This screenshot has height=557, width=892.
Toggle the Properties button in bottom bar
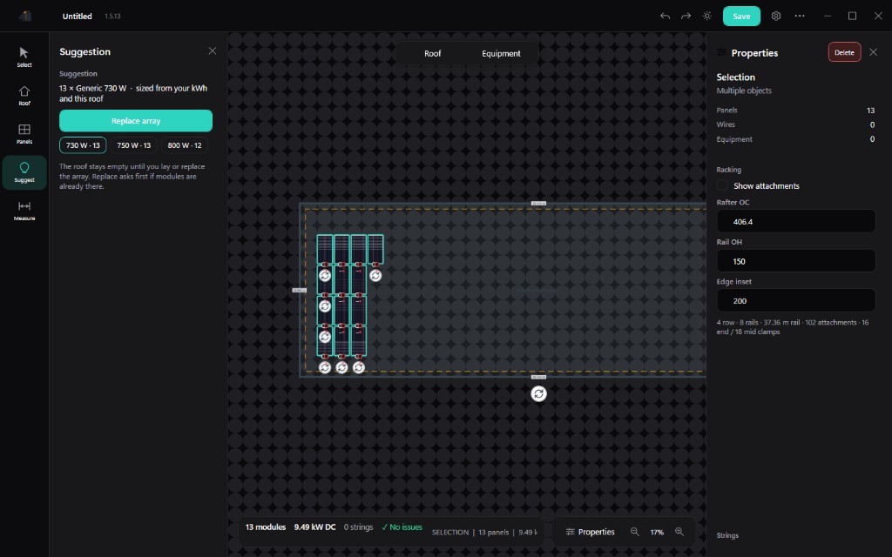pyautogui.click(x=590, y=532)
